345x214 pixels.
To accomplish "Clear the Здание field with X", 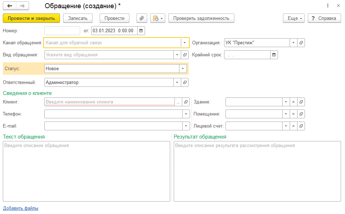I will click(x=293, y=102).
